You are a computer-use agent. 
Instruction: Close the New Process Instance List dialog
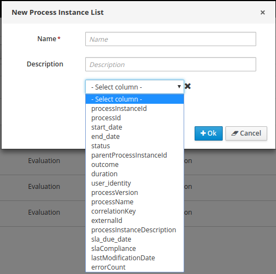263,13
